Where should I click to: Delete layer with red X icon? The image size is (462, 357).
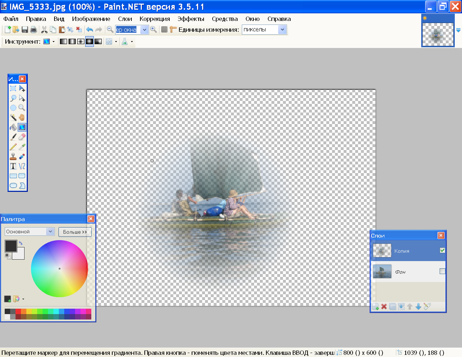tap(384, 307)
